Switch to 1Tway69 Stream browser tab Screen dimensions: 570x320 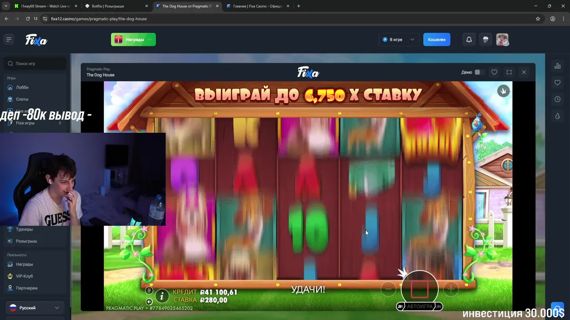[x=45, y=6]
